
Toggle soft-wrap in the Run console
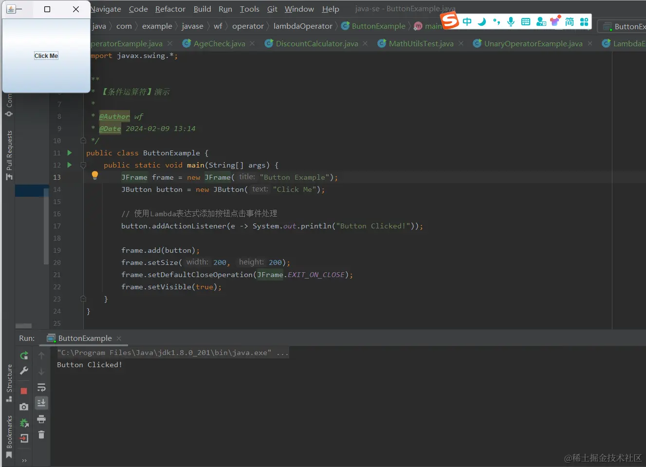pos(41,388)
